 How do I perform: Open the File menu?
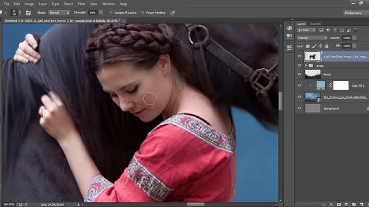(6, 4)
